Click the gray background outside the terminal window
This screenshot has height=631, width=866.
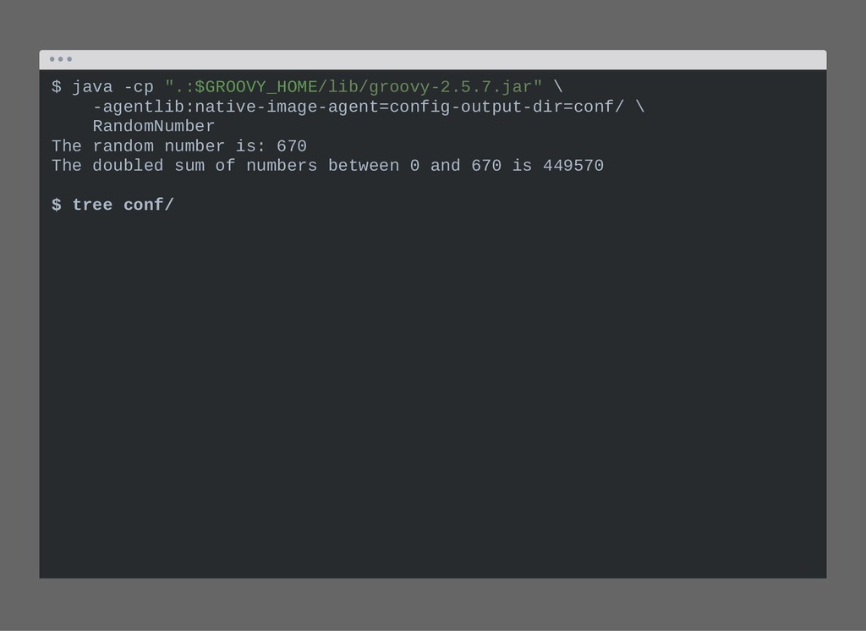point(433,605)
